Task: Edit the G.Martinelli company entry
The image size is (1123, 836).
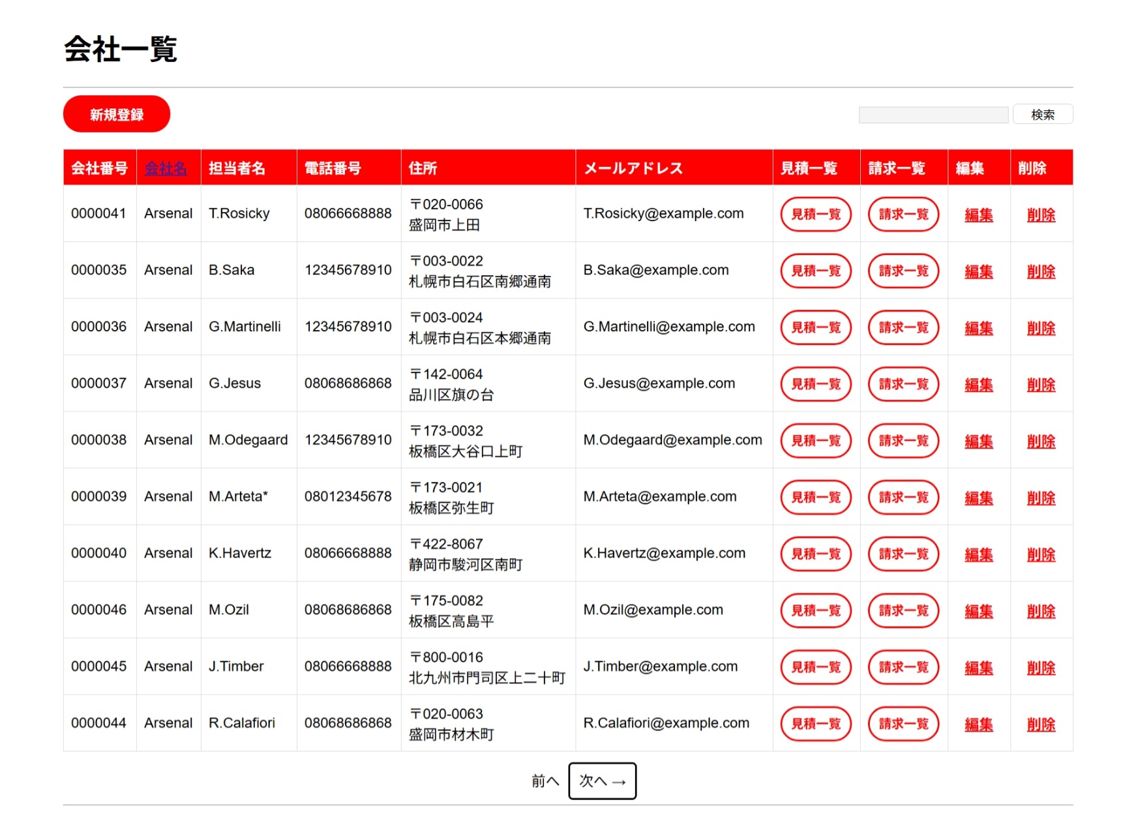Action: tap(978, 327)
